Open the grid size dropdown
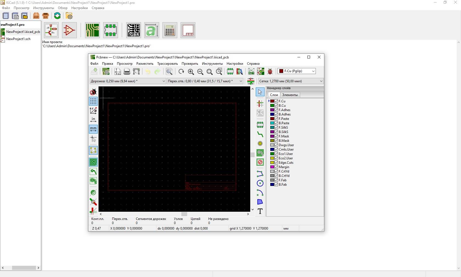Viewport: 461px width, 277px height. [291, 81]
